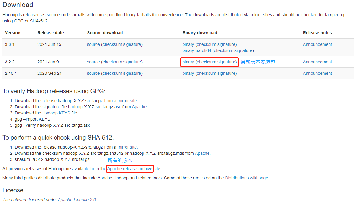Click the source link for version 3.3.1
The width and height of the screenshot is (356, 204).
click(x=93, y=44)
